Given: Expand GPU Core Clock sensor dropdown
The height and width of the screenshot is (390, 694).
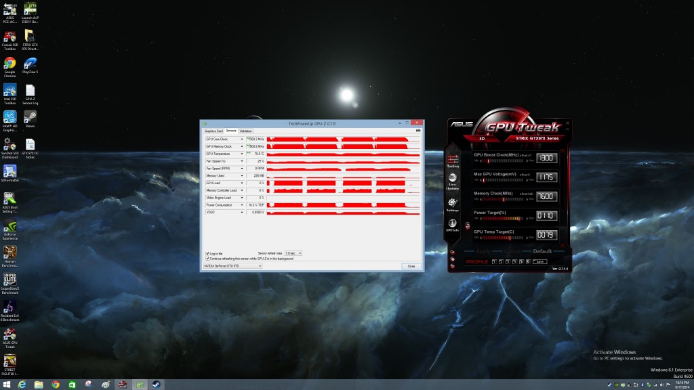Looking at the screenshot, I should point(242,139).
